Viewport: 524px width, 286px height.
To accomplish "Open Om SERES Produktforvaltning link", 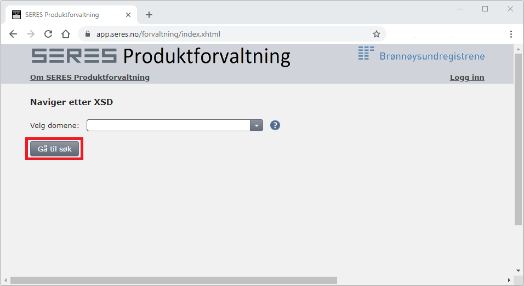I will pos(90,77).
